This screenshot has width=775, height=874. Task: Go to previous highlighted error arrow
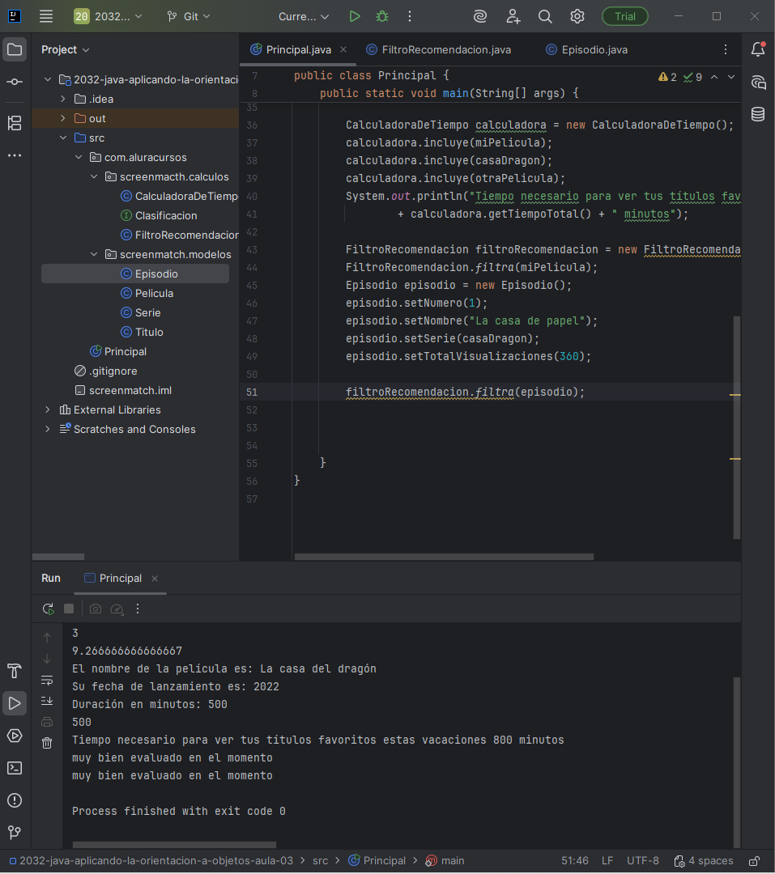(714, 77)
